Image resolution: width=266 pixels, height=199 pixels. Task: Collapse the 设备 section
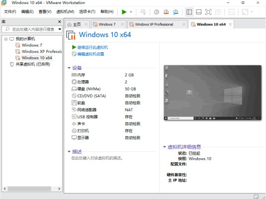tap(69, 68)
